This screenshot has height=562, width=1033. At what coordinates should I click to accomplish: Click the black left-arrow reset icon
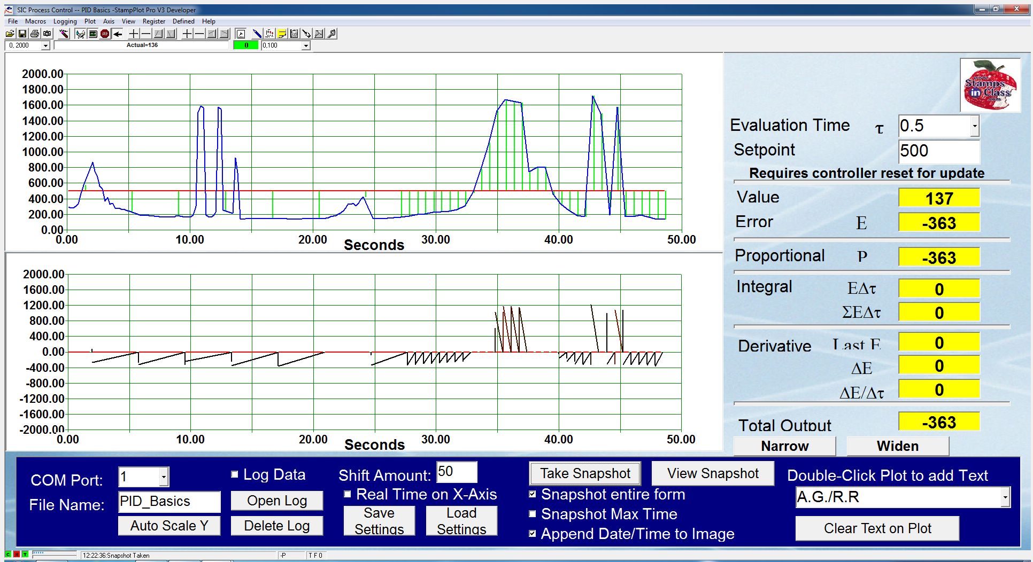118,34
